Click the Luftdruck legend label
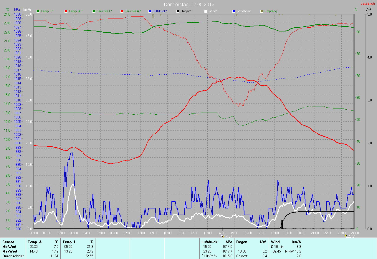The image size is (377, 259). click(x=160, y=11)
